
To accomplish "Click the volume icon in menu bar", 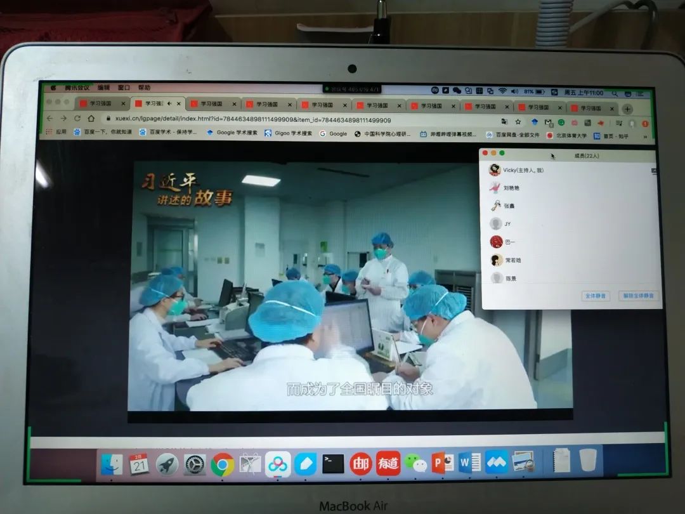I will [x=514, y=91].
